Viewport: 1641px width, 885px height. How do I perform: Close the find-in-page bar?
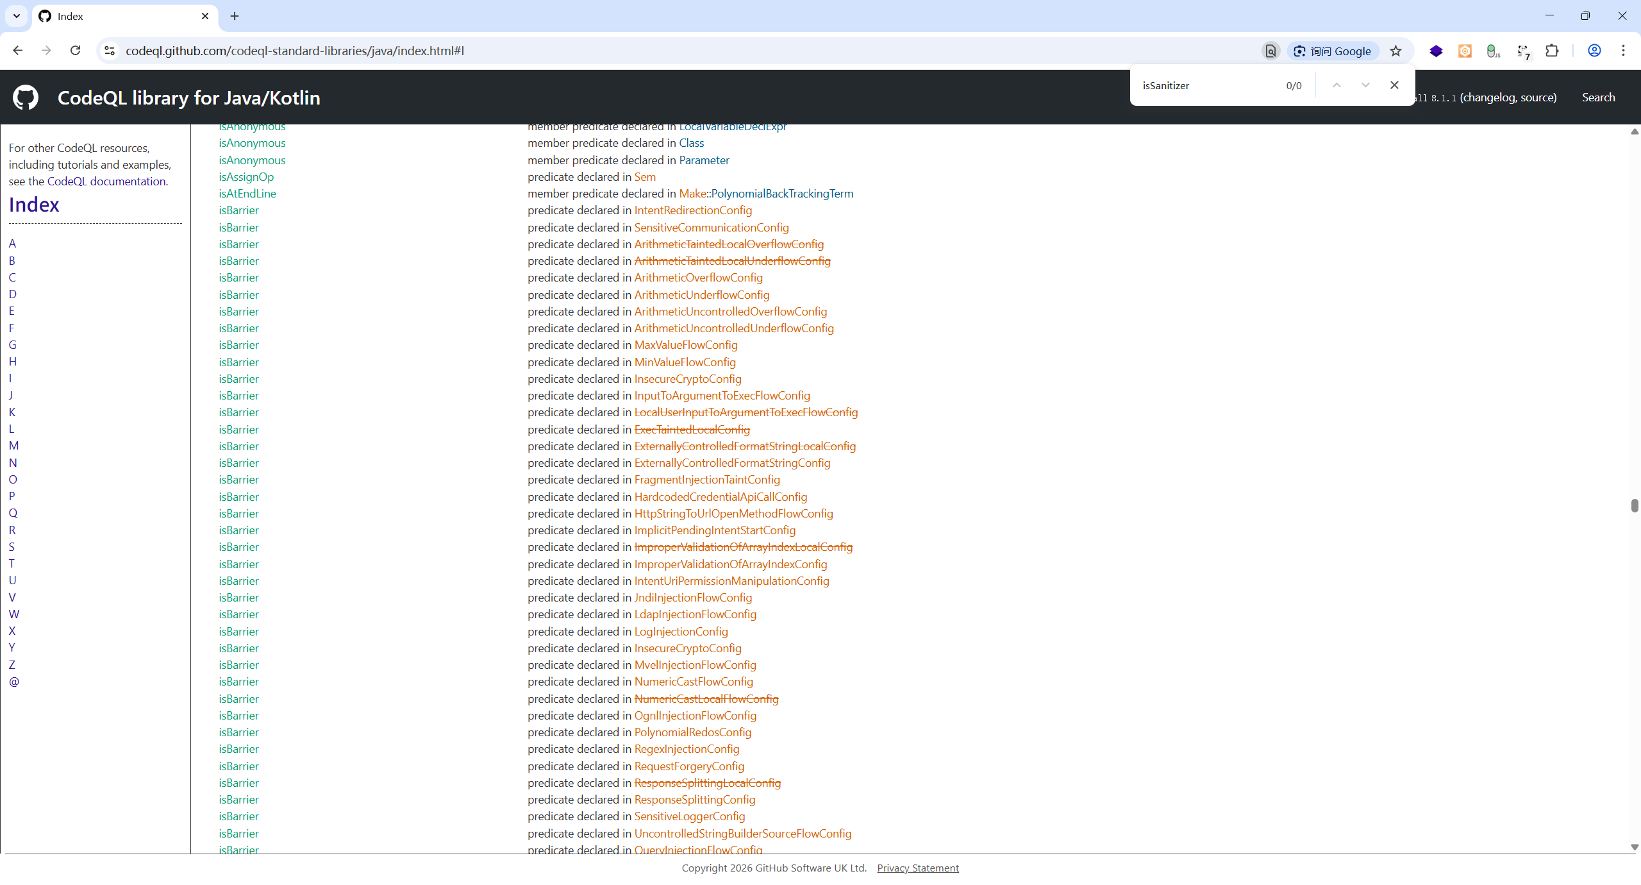pyautogui.click(x=1394, y=85)
